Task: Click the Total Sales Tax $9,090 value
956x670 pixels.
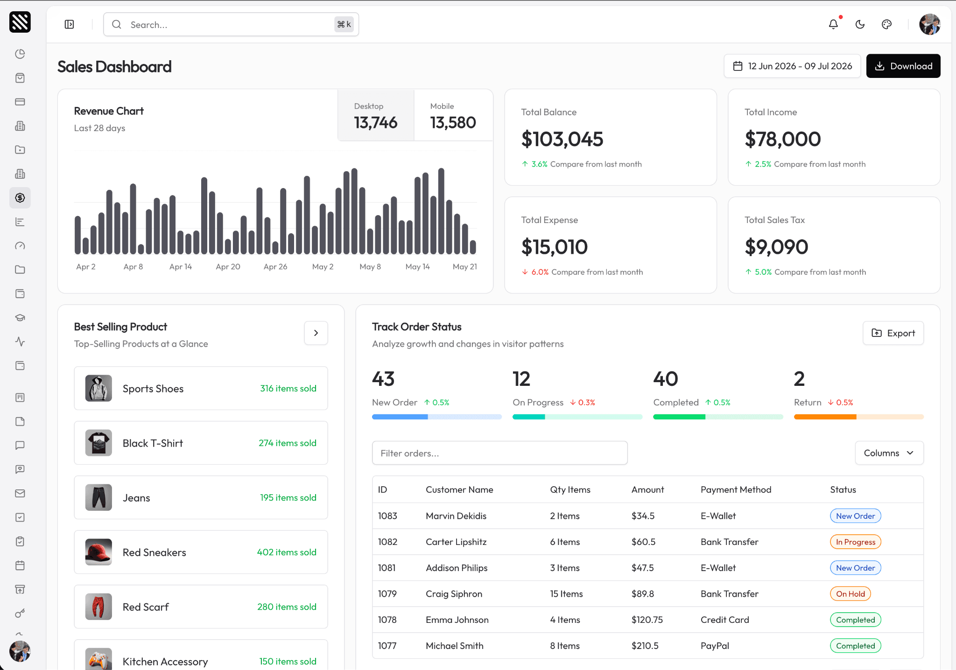Action: pos(776,247)
